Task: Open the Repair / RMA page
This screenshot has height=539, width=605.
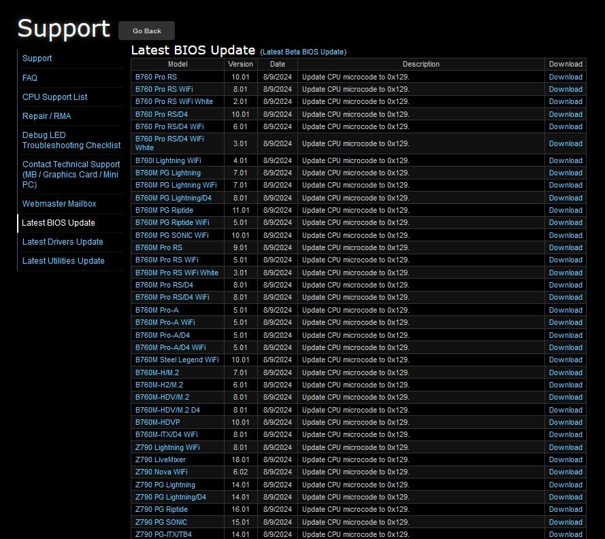Action: click(46, 116)
